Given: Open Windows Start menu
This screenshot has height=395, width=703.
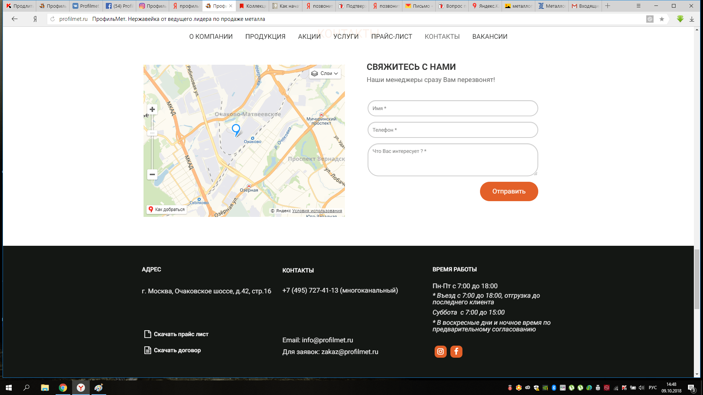Looking at the screenshot, I should pyautogui.click(x=9, y=388).
